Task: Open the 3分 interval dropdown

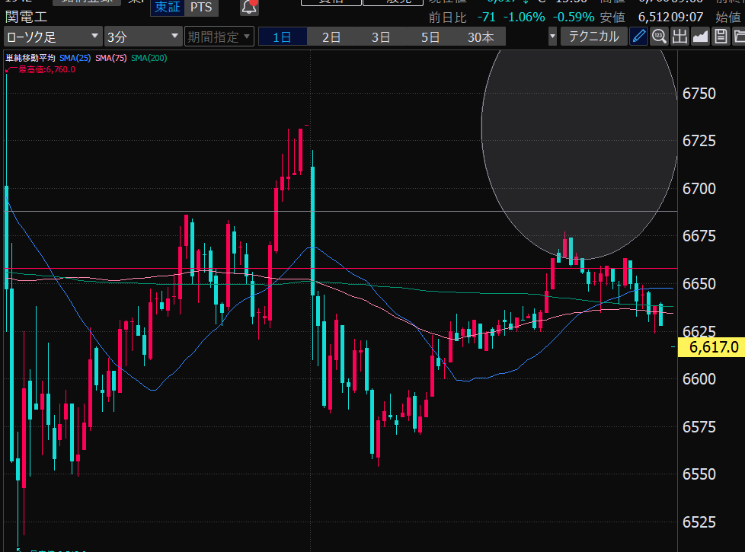Action: [x=142, y=37]
